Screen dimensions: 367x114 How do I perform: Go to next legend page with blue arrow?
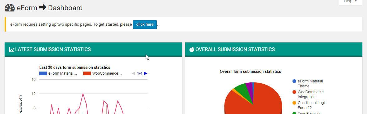tap(146, 73)
